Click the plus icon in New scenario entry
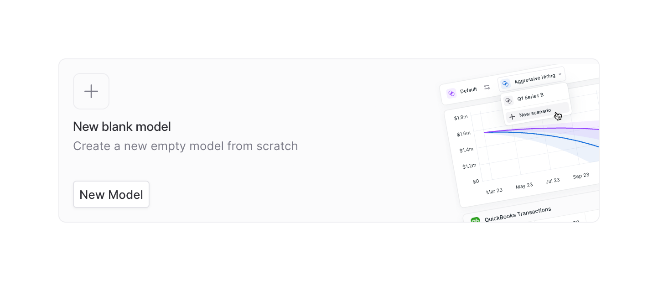 click(x=513, y=116)
